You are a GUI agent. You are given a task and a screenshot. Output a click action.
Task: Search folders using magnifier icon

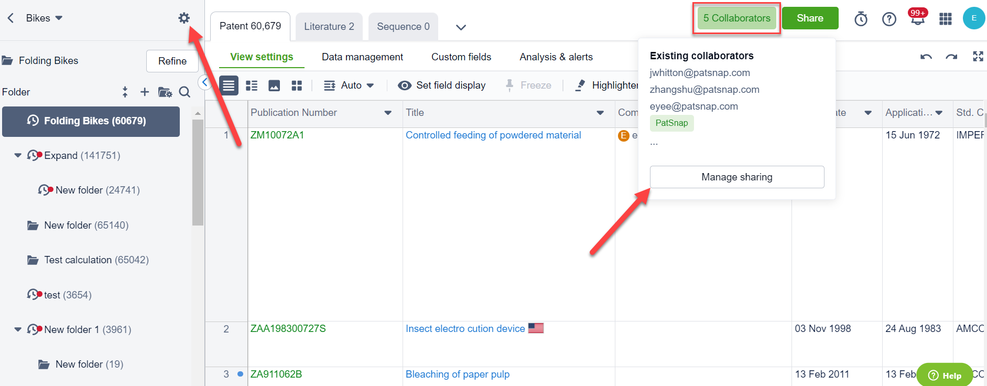pyautogui.click(x=185, y=92)
